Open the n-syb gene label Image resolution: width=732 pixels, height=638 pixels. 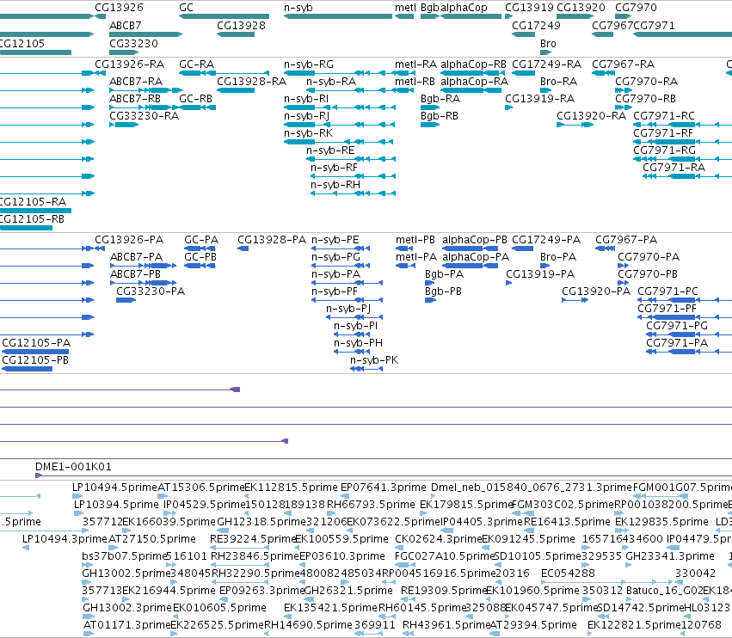(298, 8)
